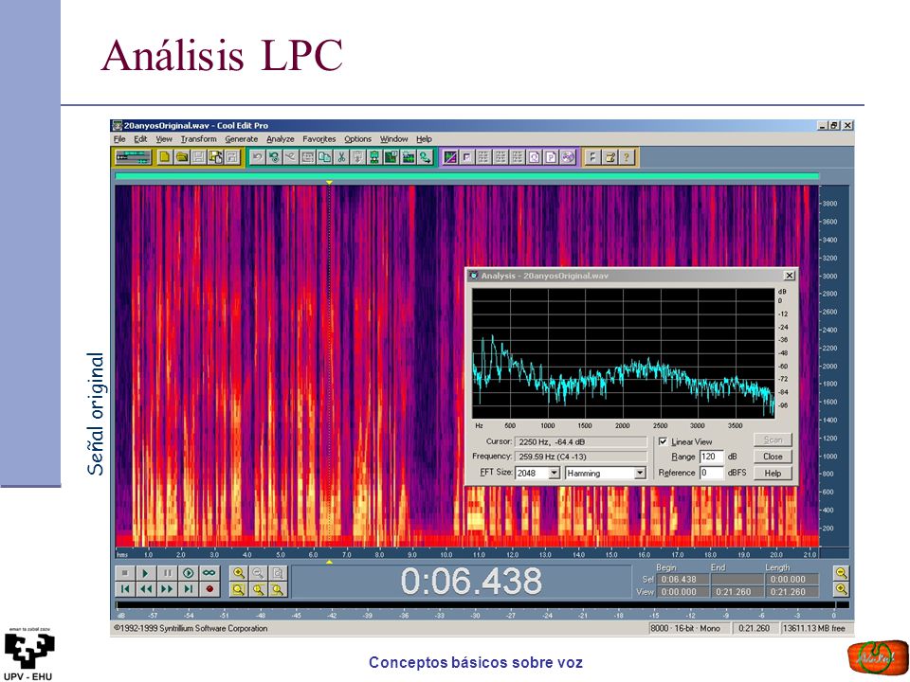This screenshot has height=682, width=910.
Task: Open the Generate menu
Action: (242, 139)
